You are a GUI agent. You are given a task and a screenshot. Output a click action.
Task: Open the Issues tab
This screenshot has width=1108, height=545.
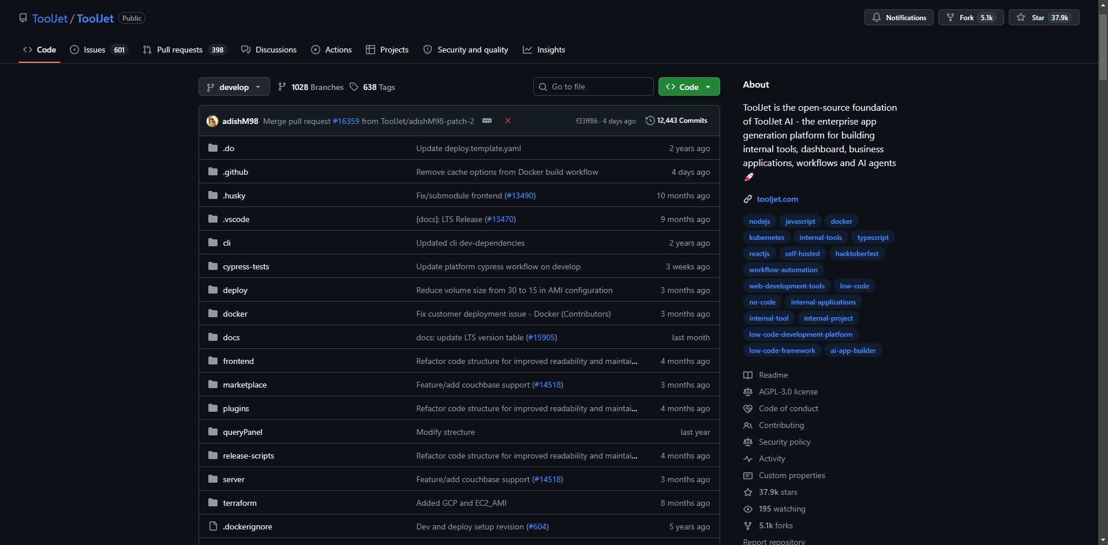pyautogui.click(x=98, y=50)
